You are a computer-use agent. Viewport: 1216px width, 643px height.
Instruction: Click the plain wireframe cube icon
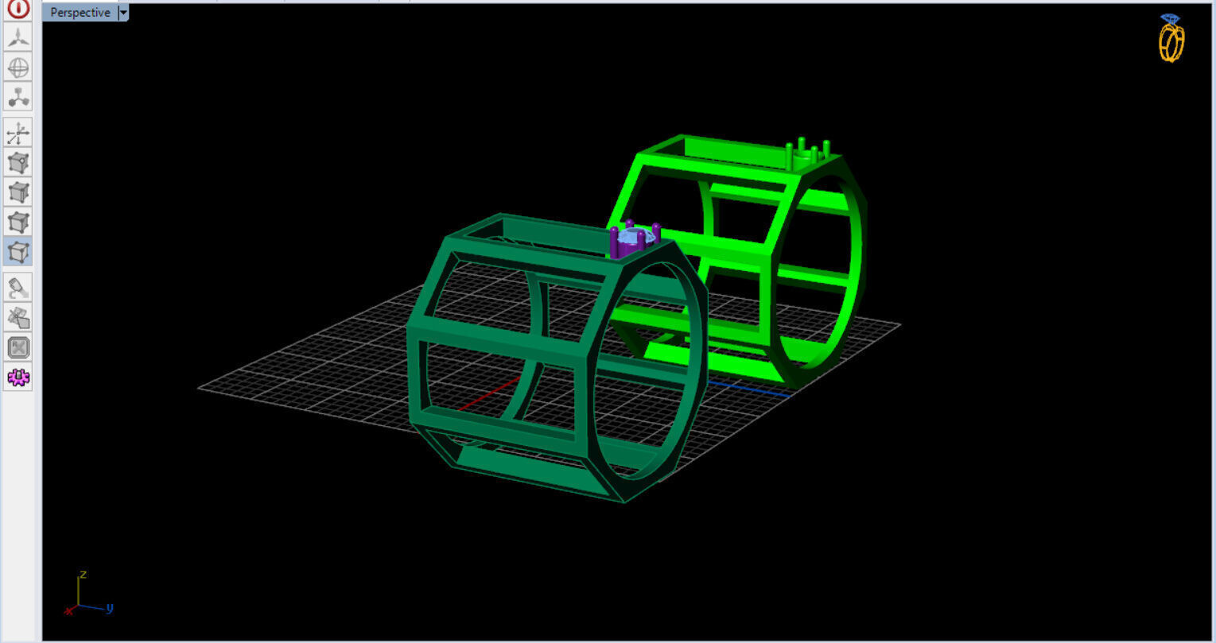coord(18,222)
